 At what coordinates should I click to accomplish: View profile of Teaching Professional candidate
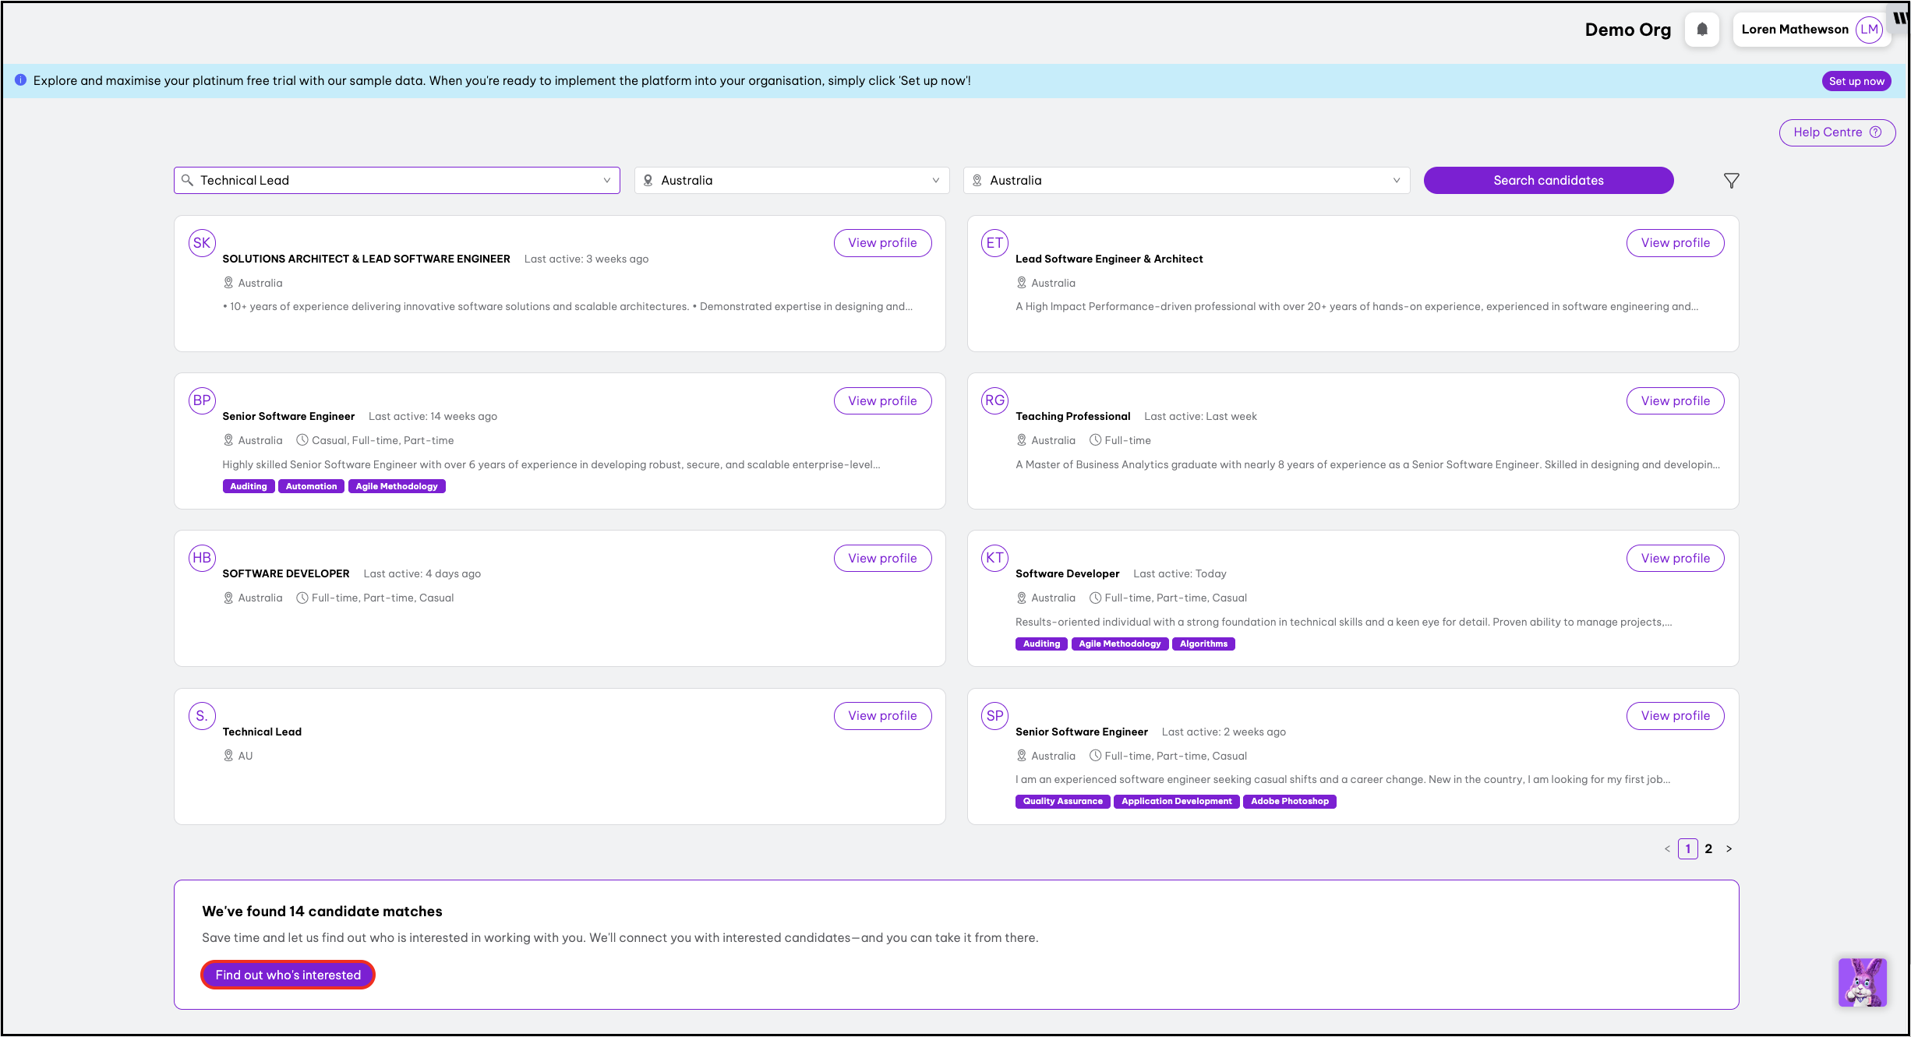[1674, 400]
